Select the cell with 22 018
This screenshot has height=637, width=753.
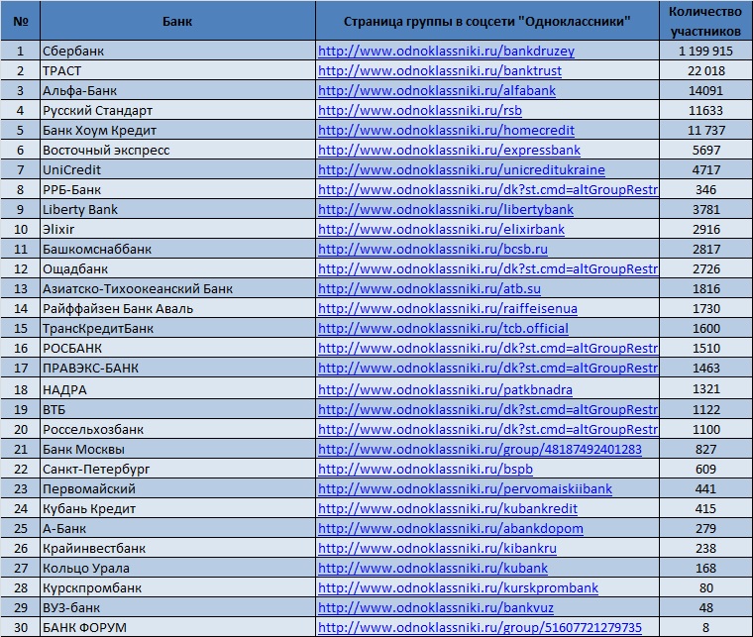click(705, 70)
